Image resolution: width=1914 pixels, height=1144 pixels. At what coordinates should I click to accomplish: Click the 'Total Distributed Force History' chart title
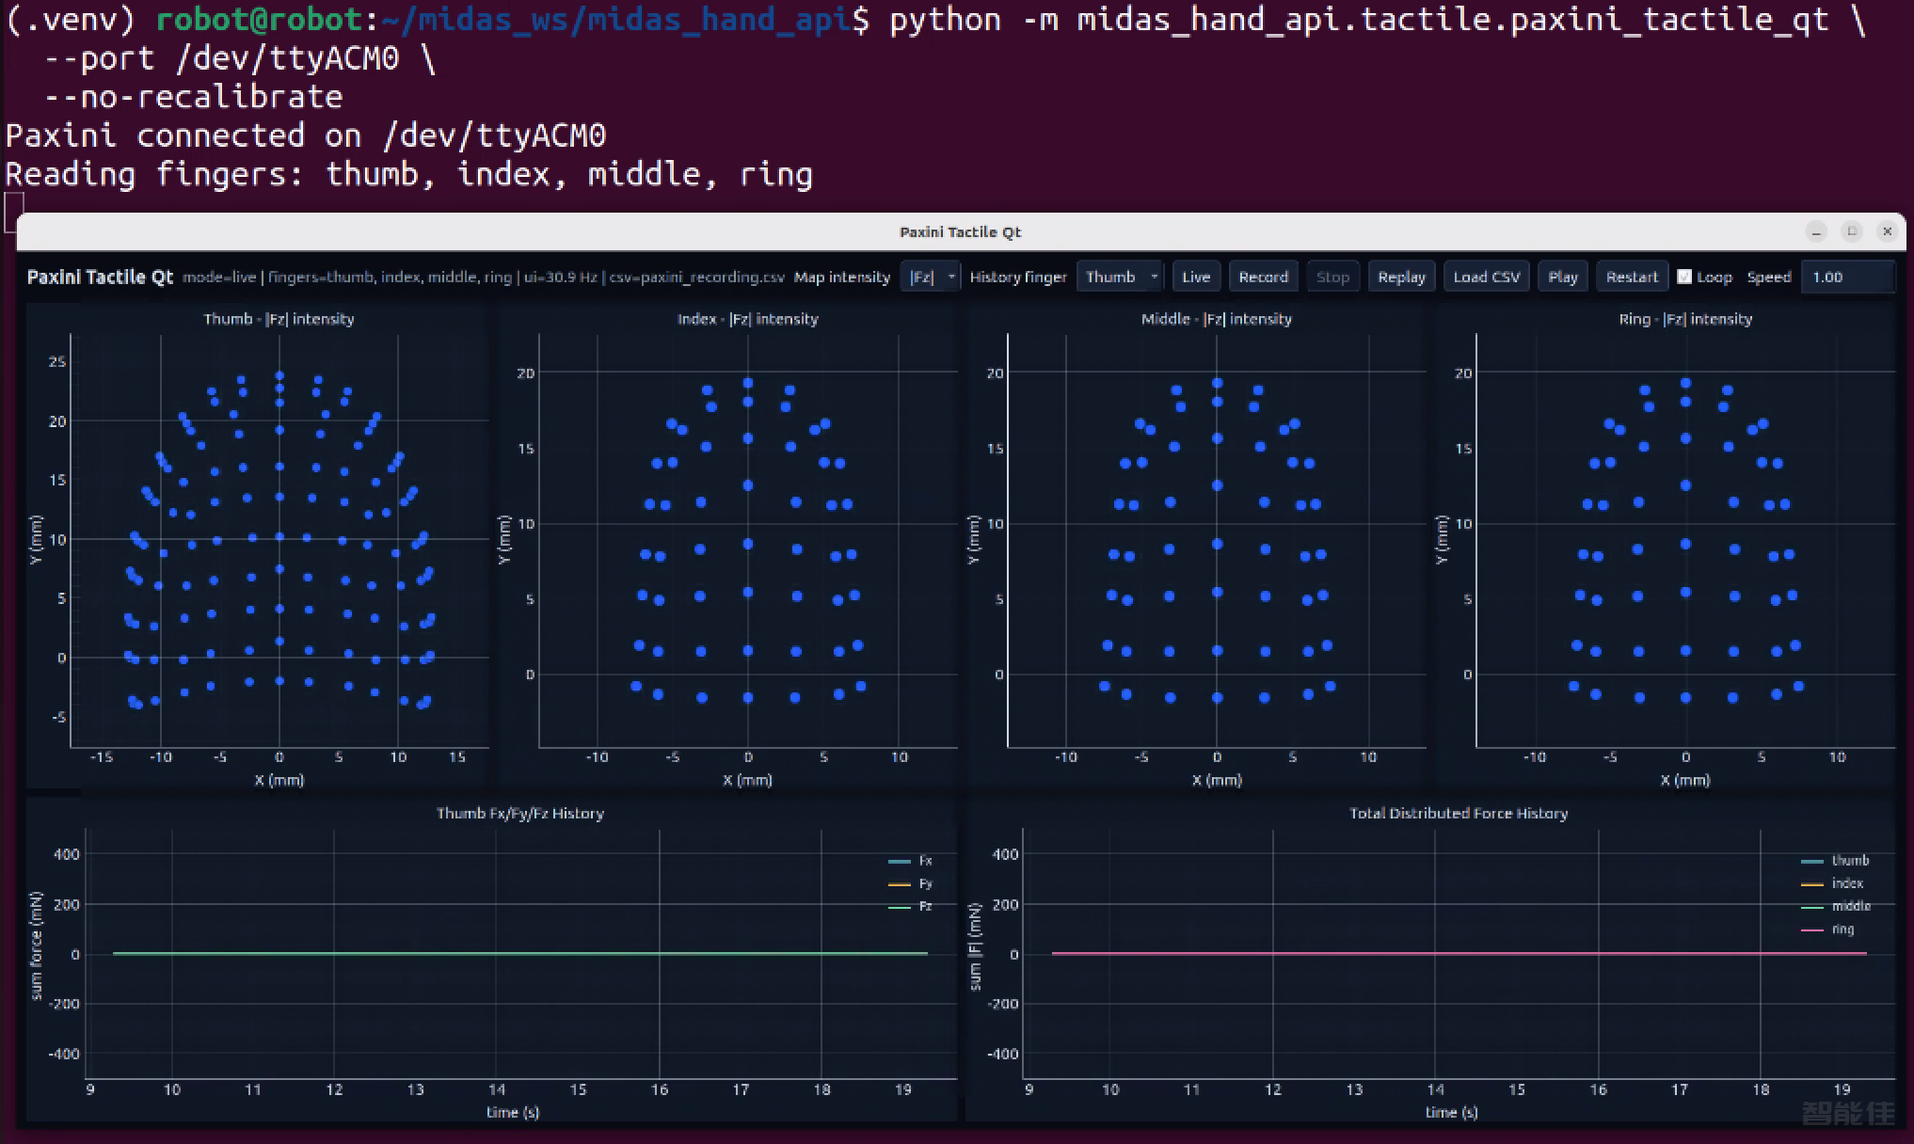click(x=1458, y=813)
